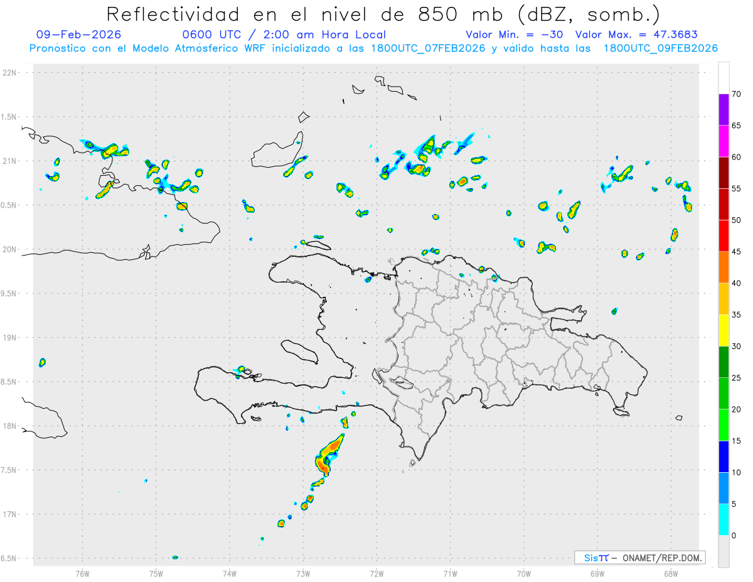Screen dimensions: 753x582
Task: Click the date text '09-Feb-2026'
Action: point(79,35)
